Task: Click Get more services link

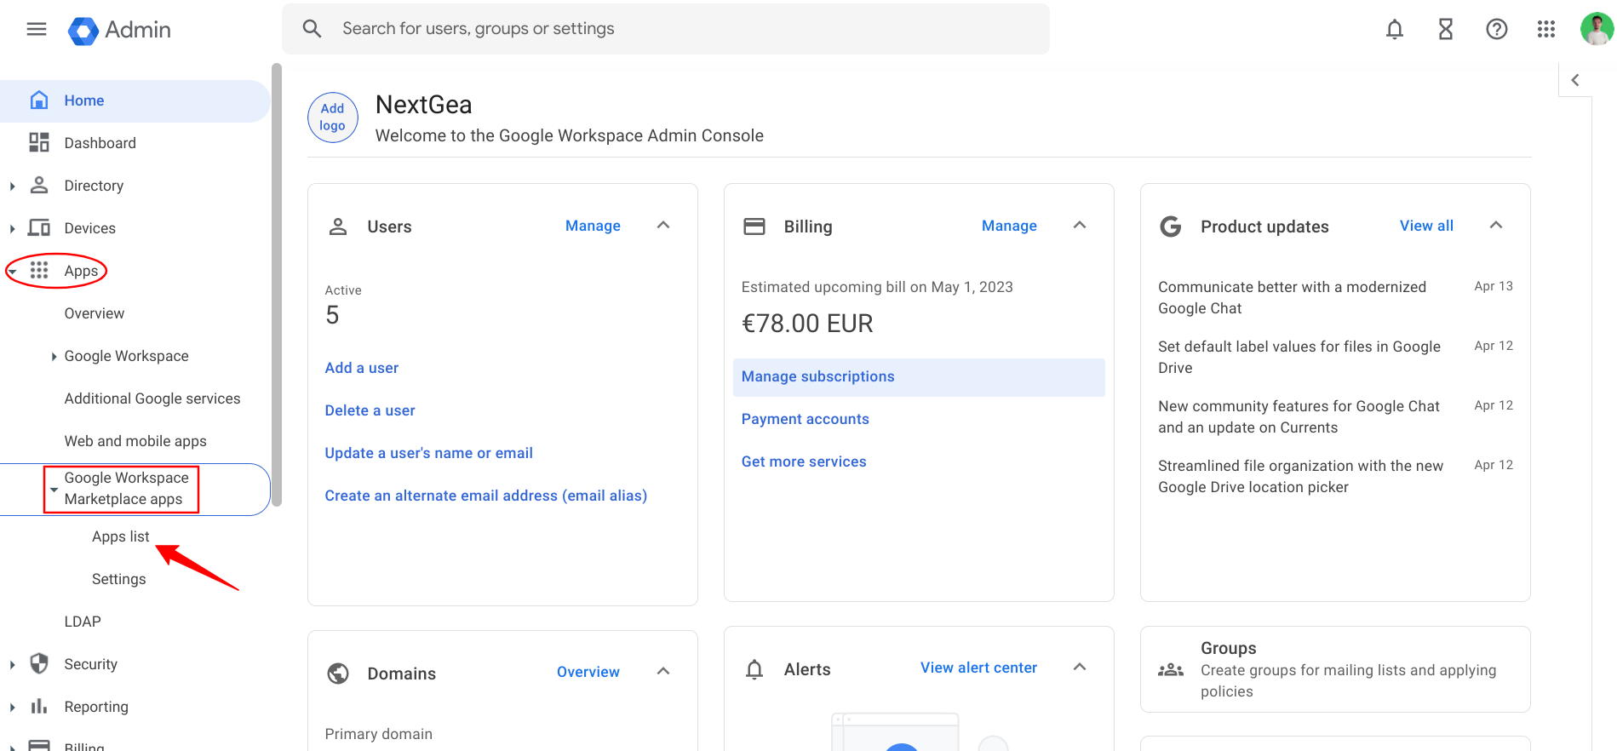Action: point(804,461)
